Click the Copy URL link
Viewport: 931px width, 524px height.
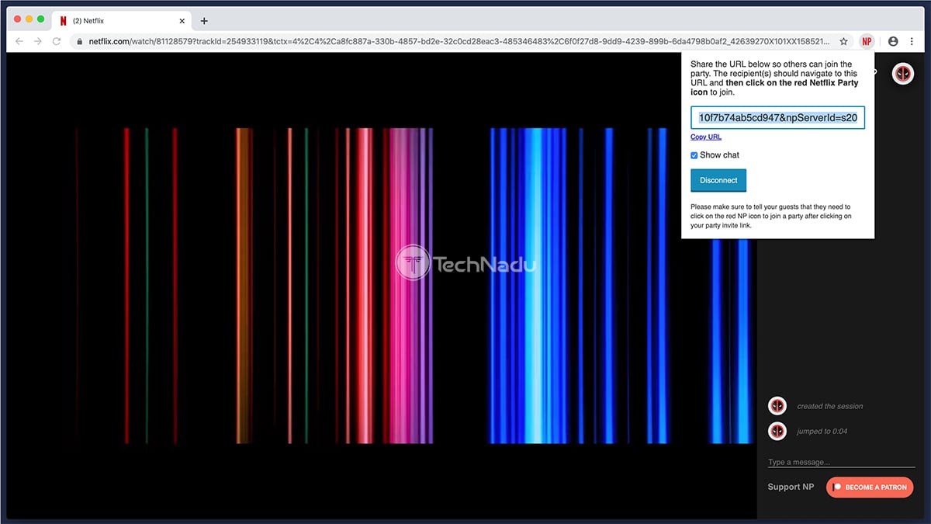pos(706,137)
